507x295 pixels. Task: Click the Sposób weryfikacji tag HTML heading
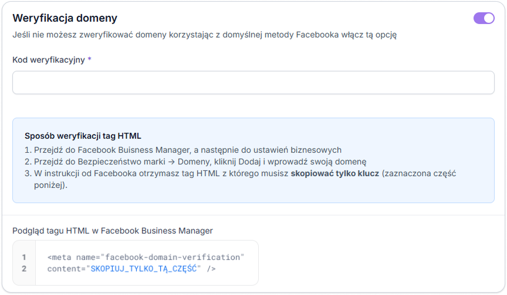(83, 136)
